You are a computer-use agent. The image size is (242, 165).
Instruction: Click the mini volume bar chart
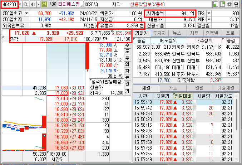[x=24, y=142]
